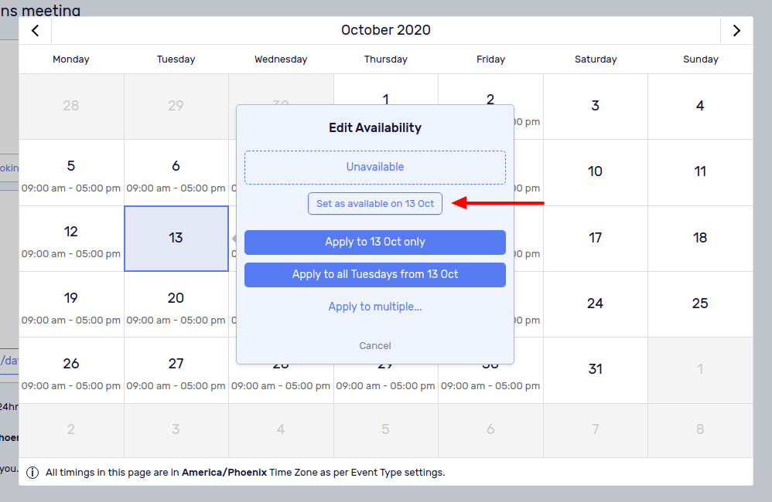The image size is (772, 502).
Task: Go to next month arrow
Action: pyautogui.click(x=736, y=30)
